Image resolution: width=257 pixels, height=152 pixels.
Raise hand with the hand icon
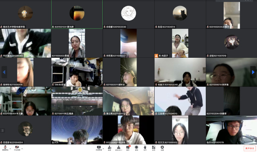[145, 148]
